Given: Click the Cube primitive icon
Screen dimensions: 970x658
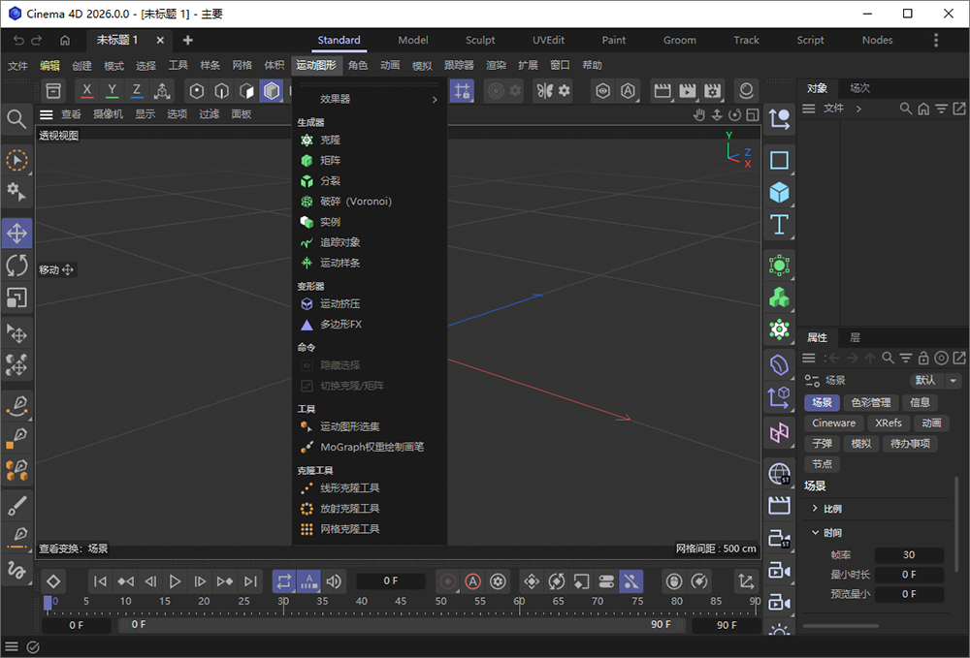Looking at the screenshot, I should 779,193.
